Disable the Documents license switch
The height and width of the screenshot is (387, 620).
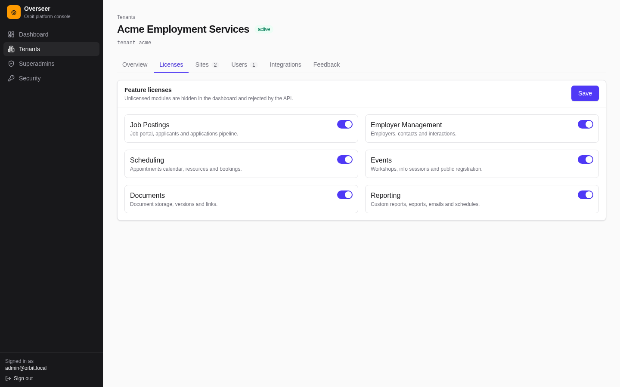[x=345, y=195]
